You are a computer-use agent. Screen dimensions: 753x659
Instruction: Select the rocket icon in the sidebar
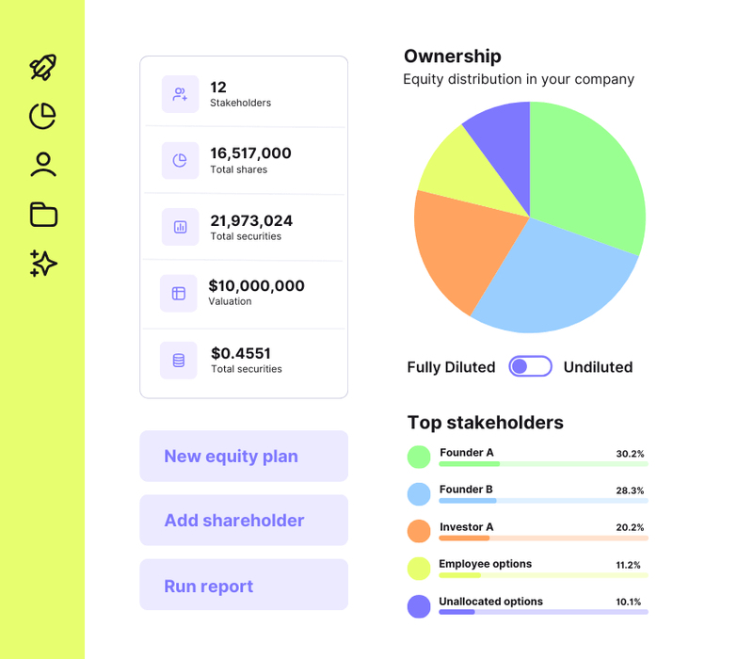click(42, 66)
